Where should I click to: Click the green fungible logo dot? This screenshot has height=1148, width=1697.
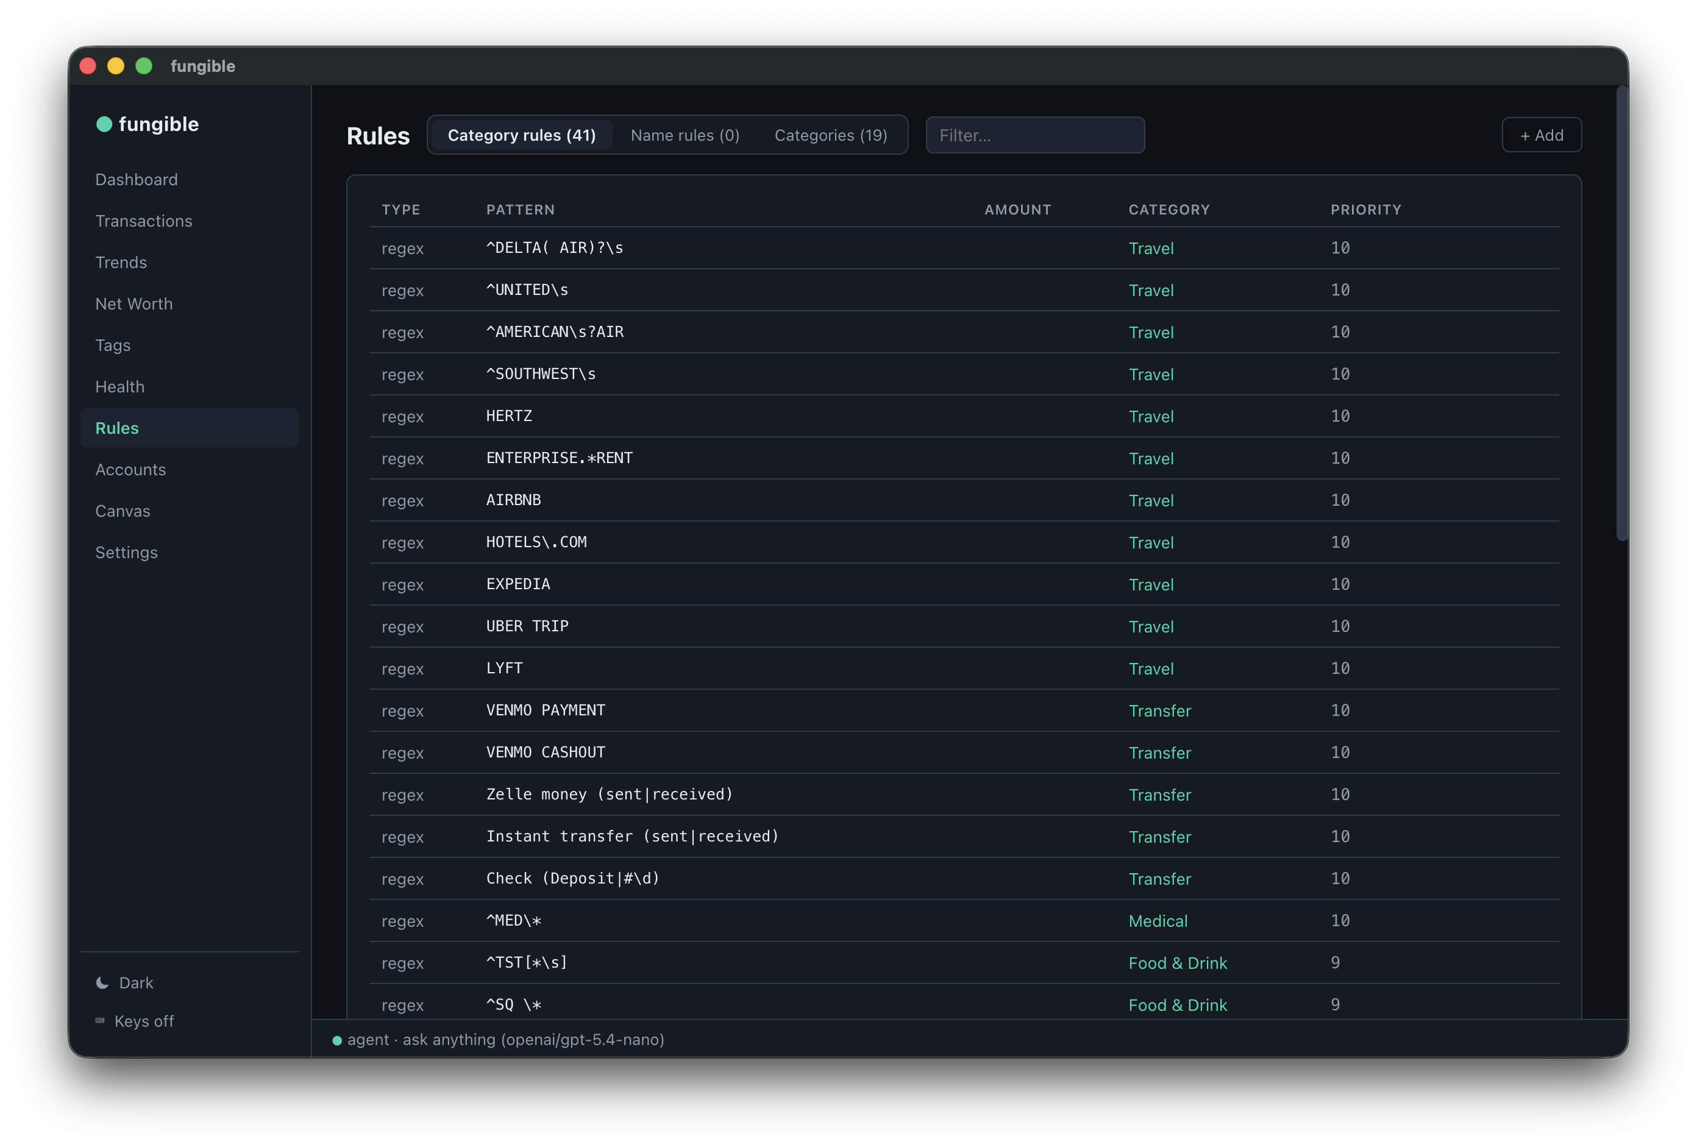coord(104,124)
